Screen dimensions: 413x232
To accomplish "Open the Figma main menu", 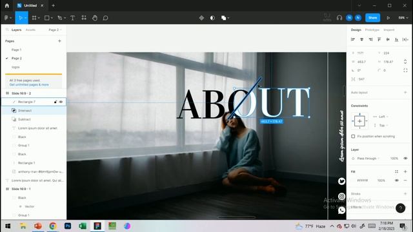I will click(x=6, y=18).
